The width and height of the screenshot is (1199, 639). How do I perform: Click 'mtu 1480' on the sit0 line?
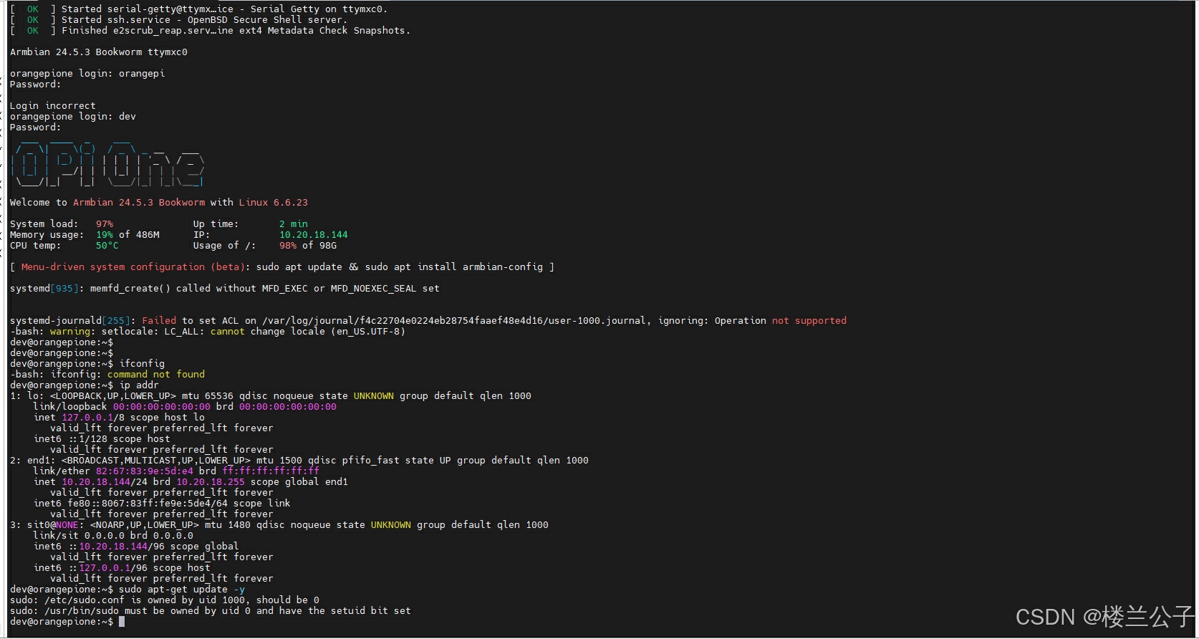point(231,525)
